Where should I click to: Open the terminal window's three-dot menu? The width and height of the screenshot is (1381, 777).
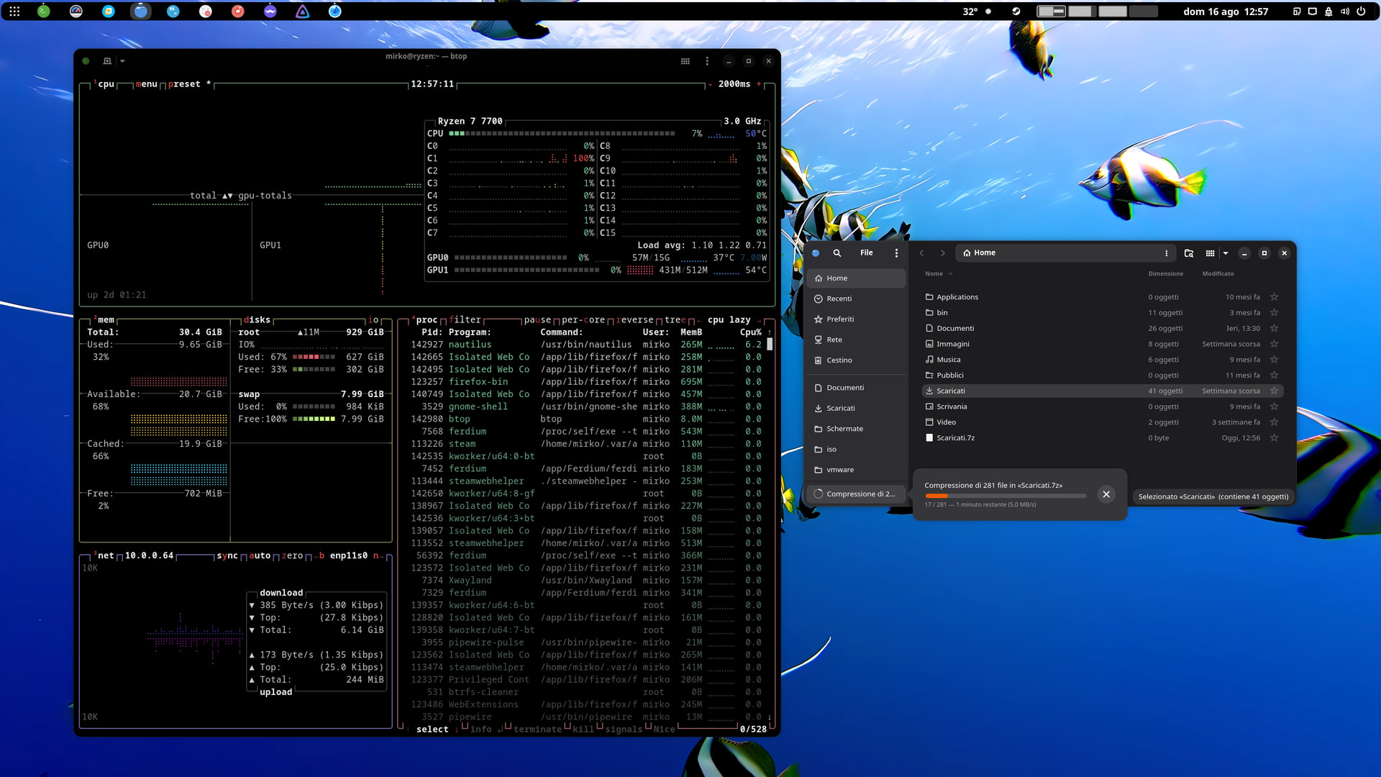[x=707, y=61]
